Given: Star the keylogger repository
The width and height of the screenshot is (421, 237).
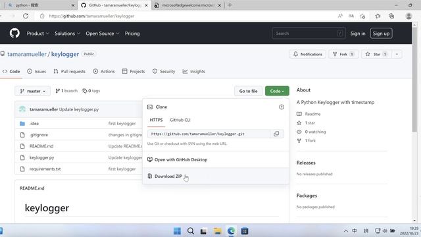Looking at the screenshot, I should click(x=376, y=54).
